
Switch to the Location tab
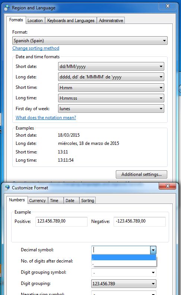point(35,21)
